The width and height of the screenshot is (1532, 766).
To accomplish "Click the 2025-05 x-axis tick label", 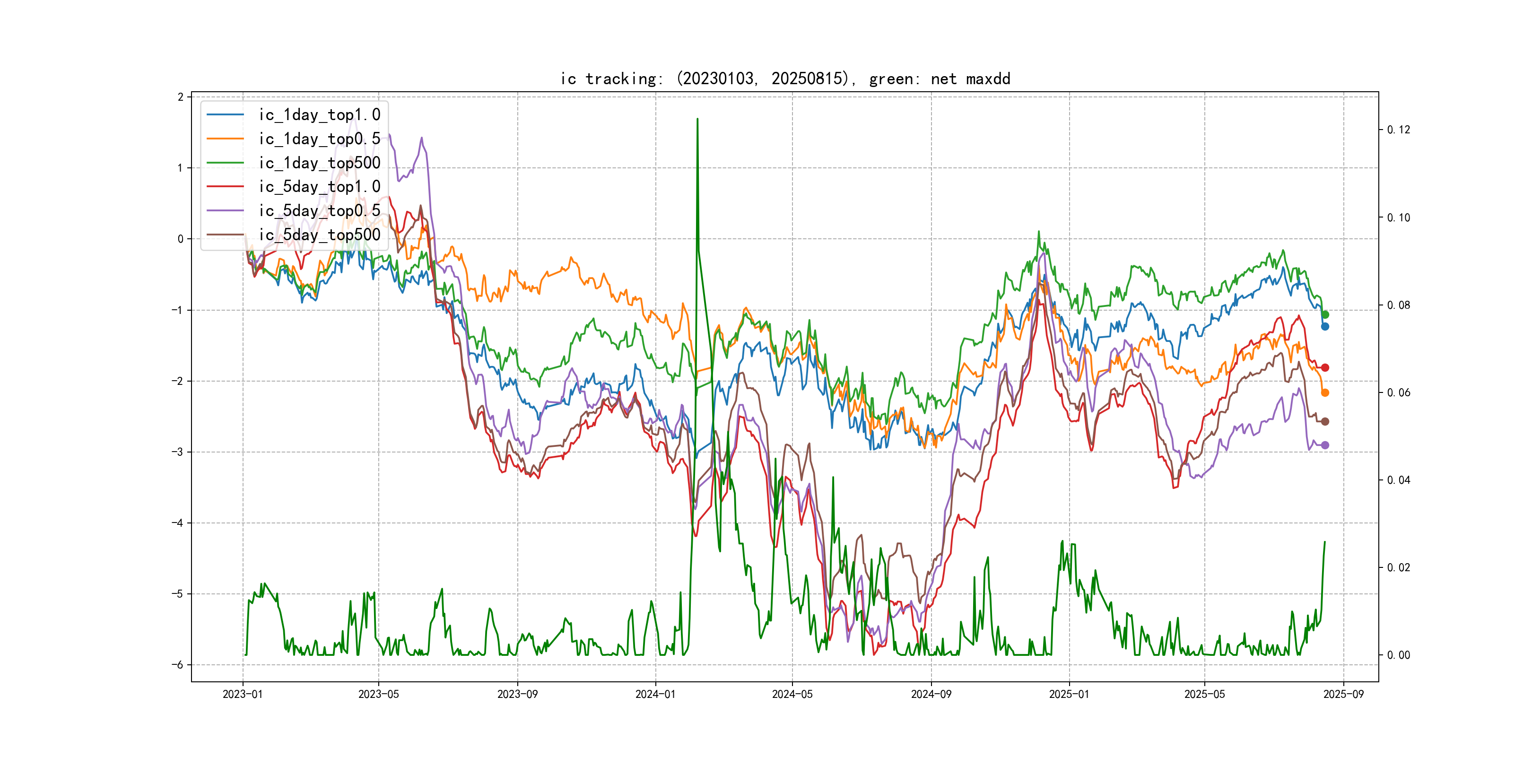I will 1204,694.
